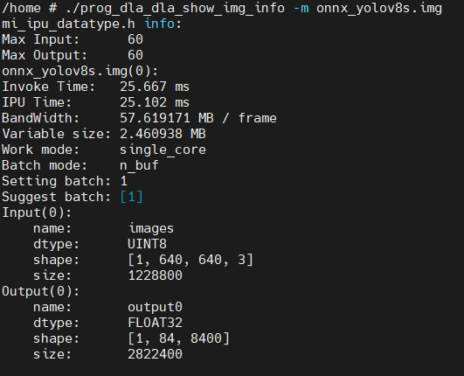The image size is (464, 376).
Task: Click output shape [1, 84, 8400]
Action: click(x=178, y=338)
